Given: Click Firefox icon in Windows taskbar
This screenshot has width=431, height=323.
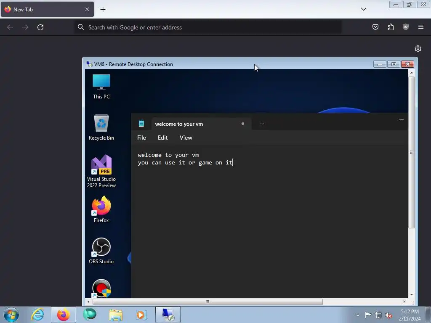Looking at the screenshot, I should click(x=64, y=315).
